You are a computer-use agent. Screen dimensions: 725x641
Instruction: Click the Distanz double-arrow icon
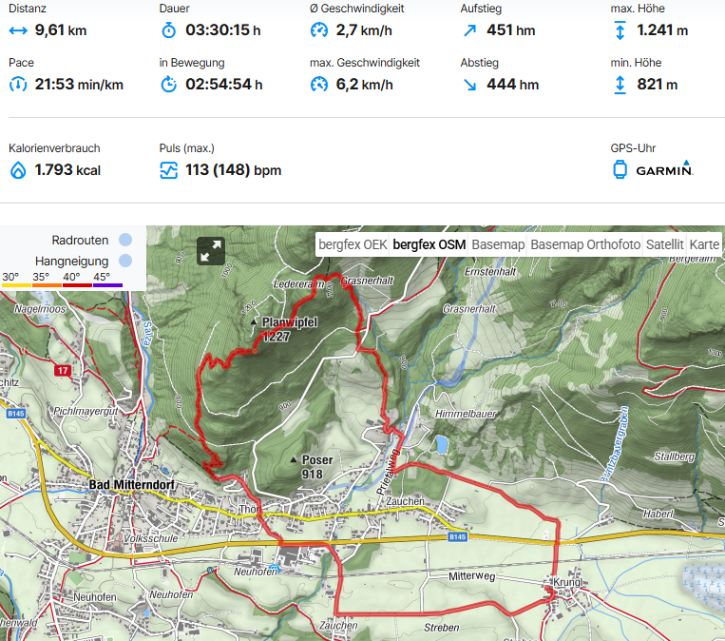[x=18, y=30]
